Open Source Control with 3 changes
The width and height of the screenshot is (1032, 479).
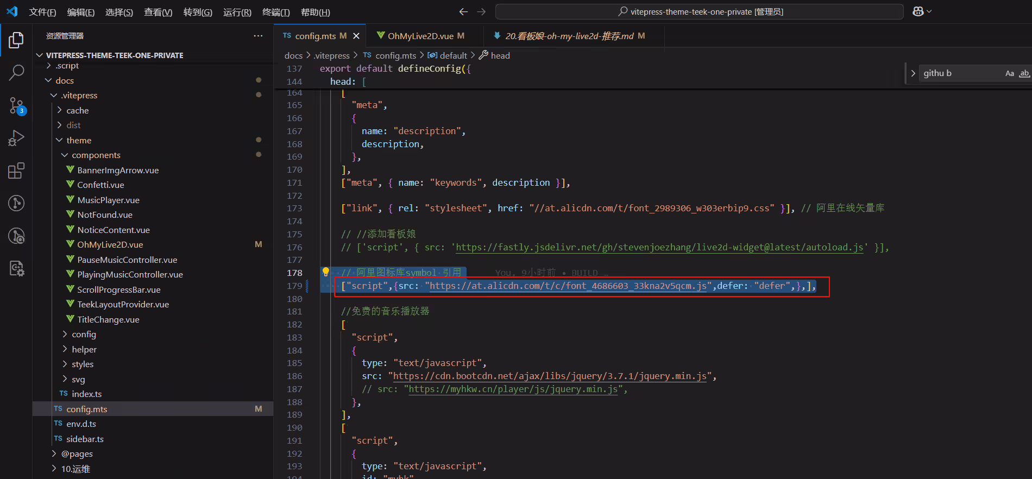click(16, 105)
